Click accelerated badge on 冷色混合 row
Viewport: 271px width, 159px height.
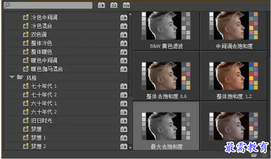tap(124, 26)
